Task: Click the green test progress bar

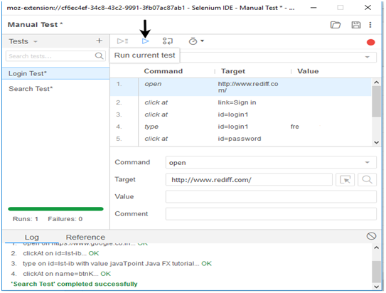Action: point(55,209)
